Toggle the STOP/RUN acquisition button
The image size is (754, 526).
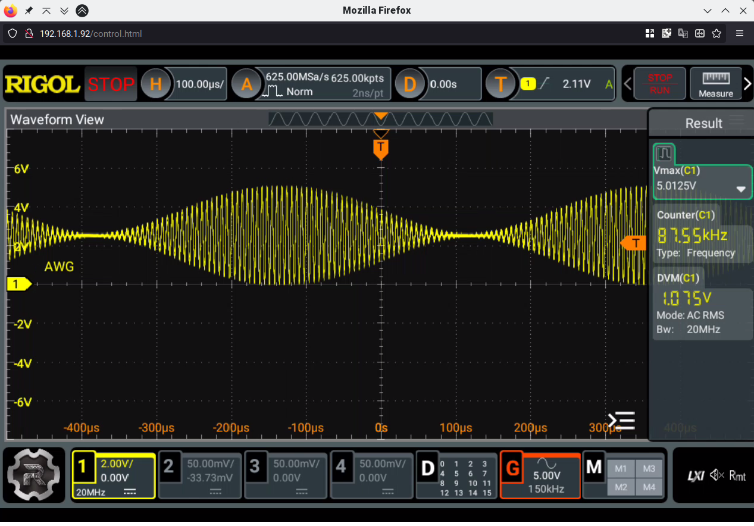coord(659,84)
